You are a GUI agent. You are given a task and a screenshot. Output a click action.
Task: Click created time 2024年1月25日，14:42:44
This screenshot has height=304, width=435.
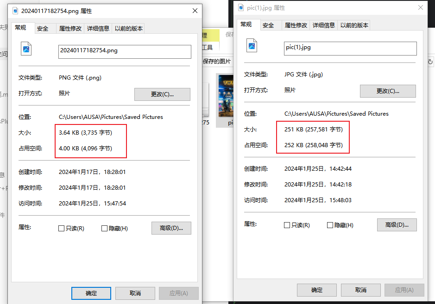click(318, 169)
